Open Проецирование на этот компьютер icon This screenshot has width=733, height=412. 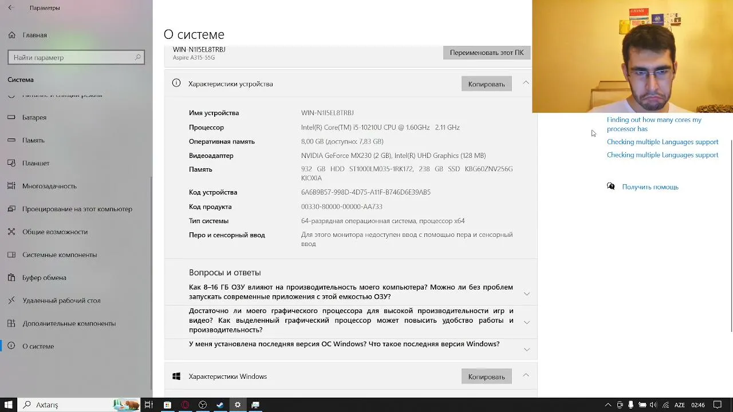[x=11, y=209]
